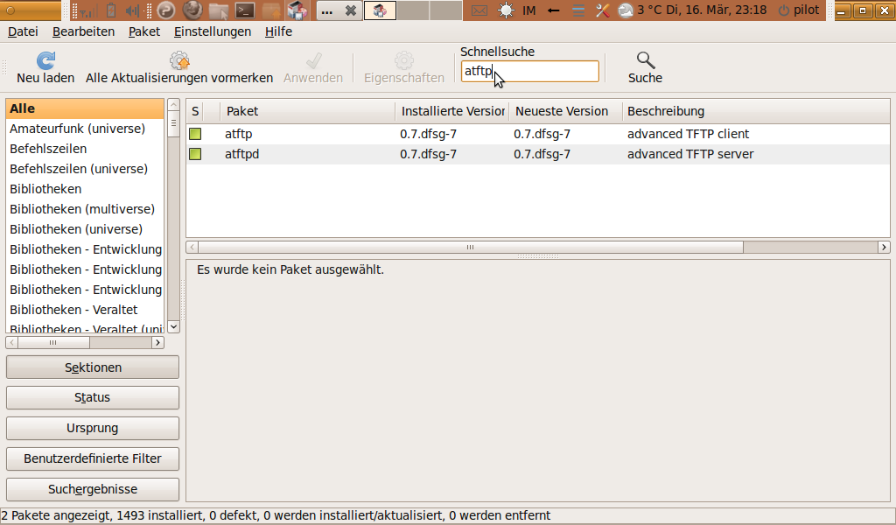This screenshot has width=896, height=525.
Task: Open the pilot user session menu
Action: coord(797,10)
